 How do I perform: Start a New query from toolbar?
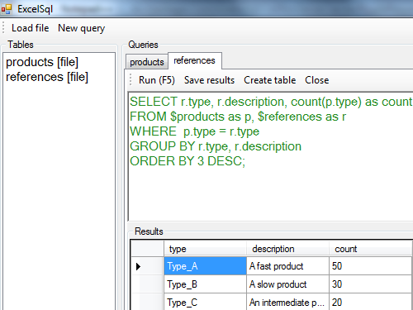(x=82, y=28)
